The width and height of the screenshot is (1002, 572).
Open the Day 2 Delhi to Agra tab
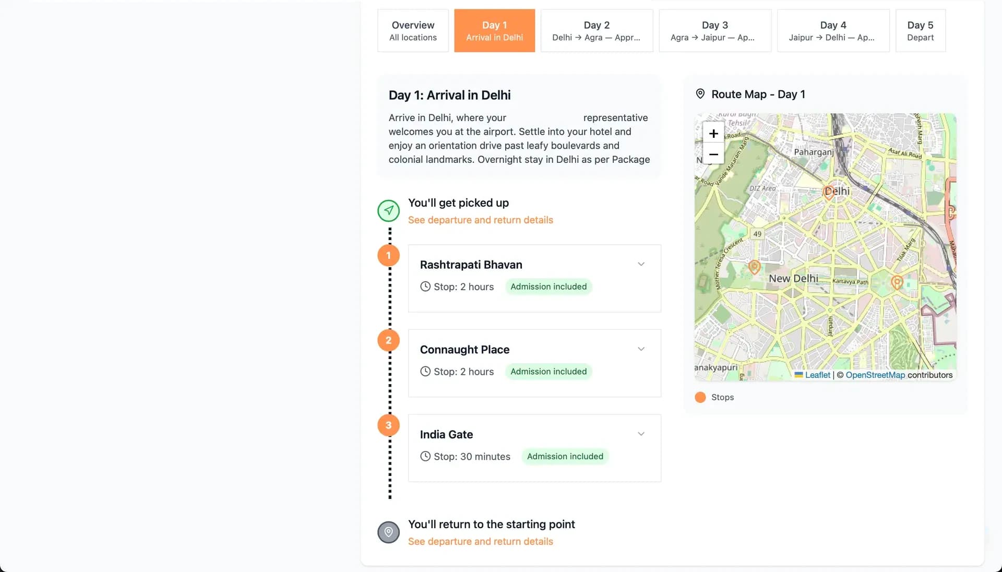[597, 31]
